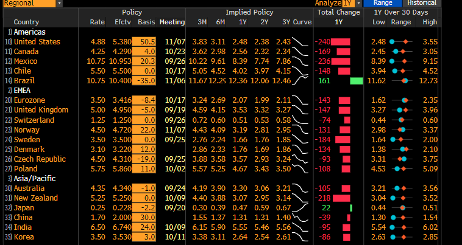Click the Brazil curve sparkline
This screenshot has width=462, height=245.
point(300,80)
